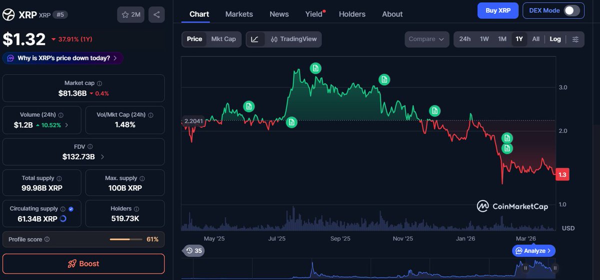Click the $132.73B FDV value

coord(79,157)
